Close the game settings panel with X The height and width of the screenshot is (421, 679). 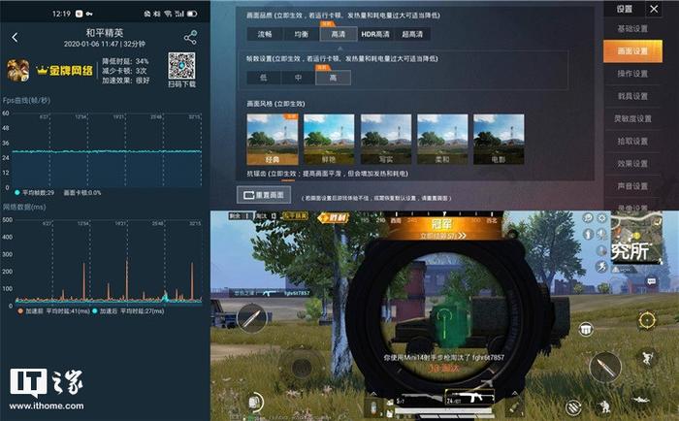654,9
